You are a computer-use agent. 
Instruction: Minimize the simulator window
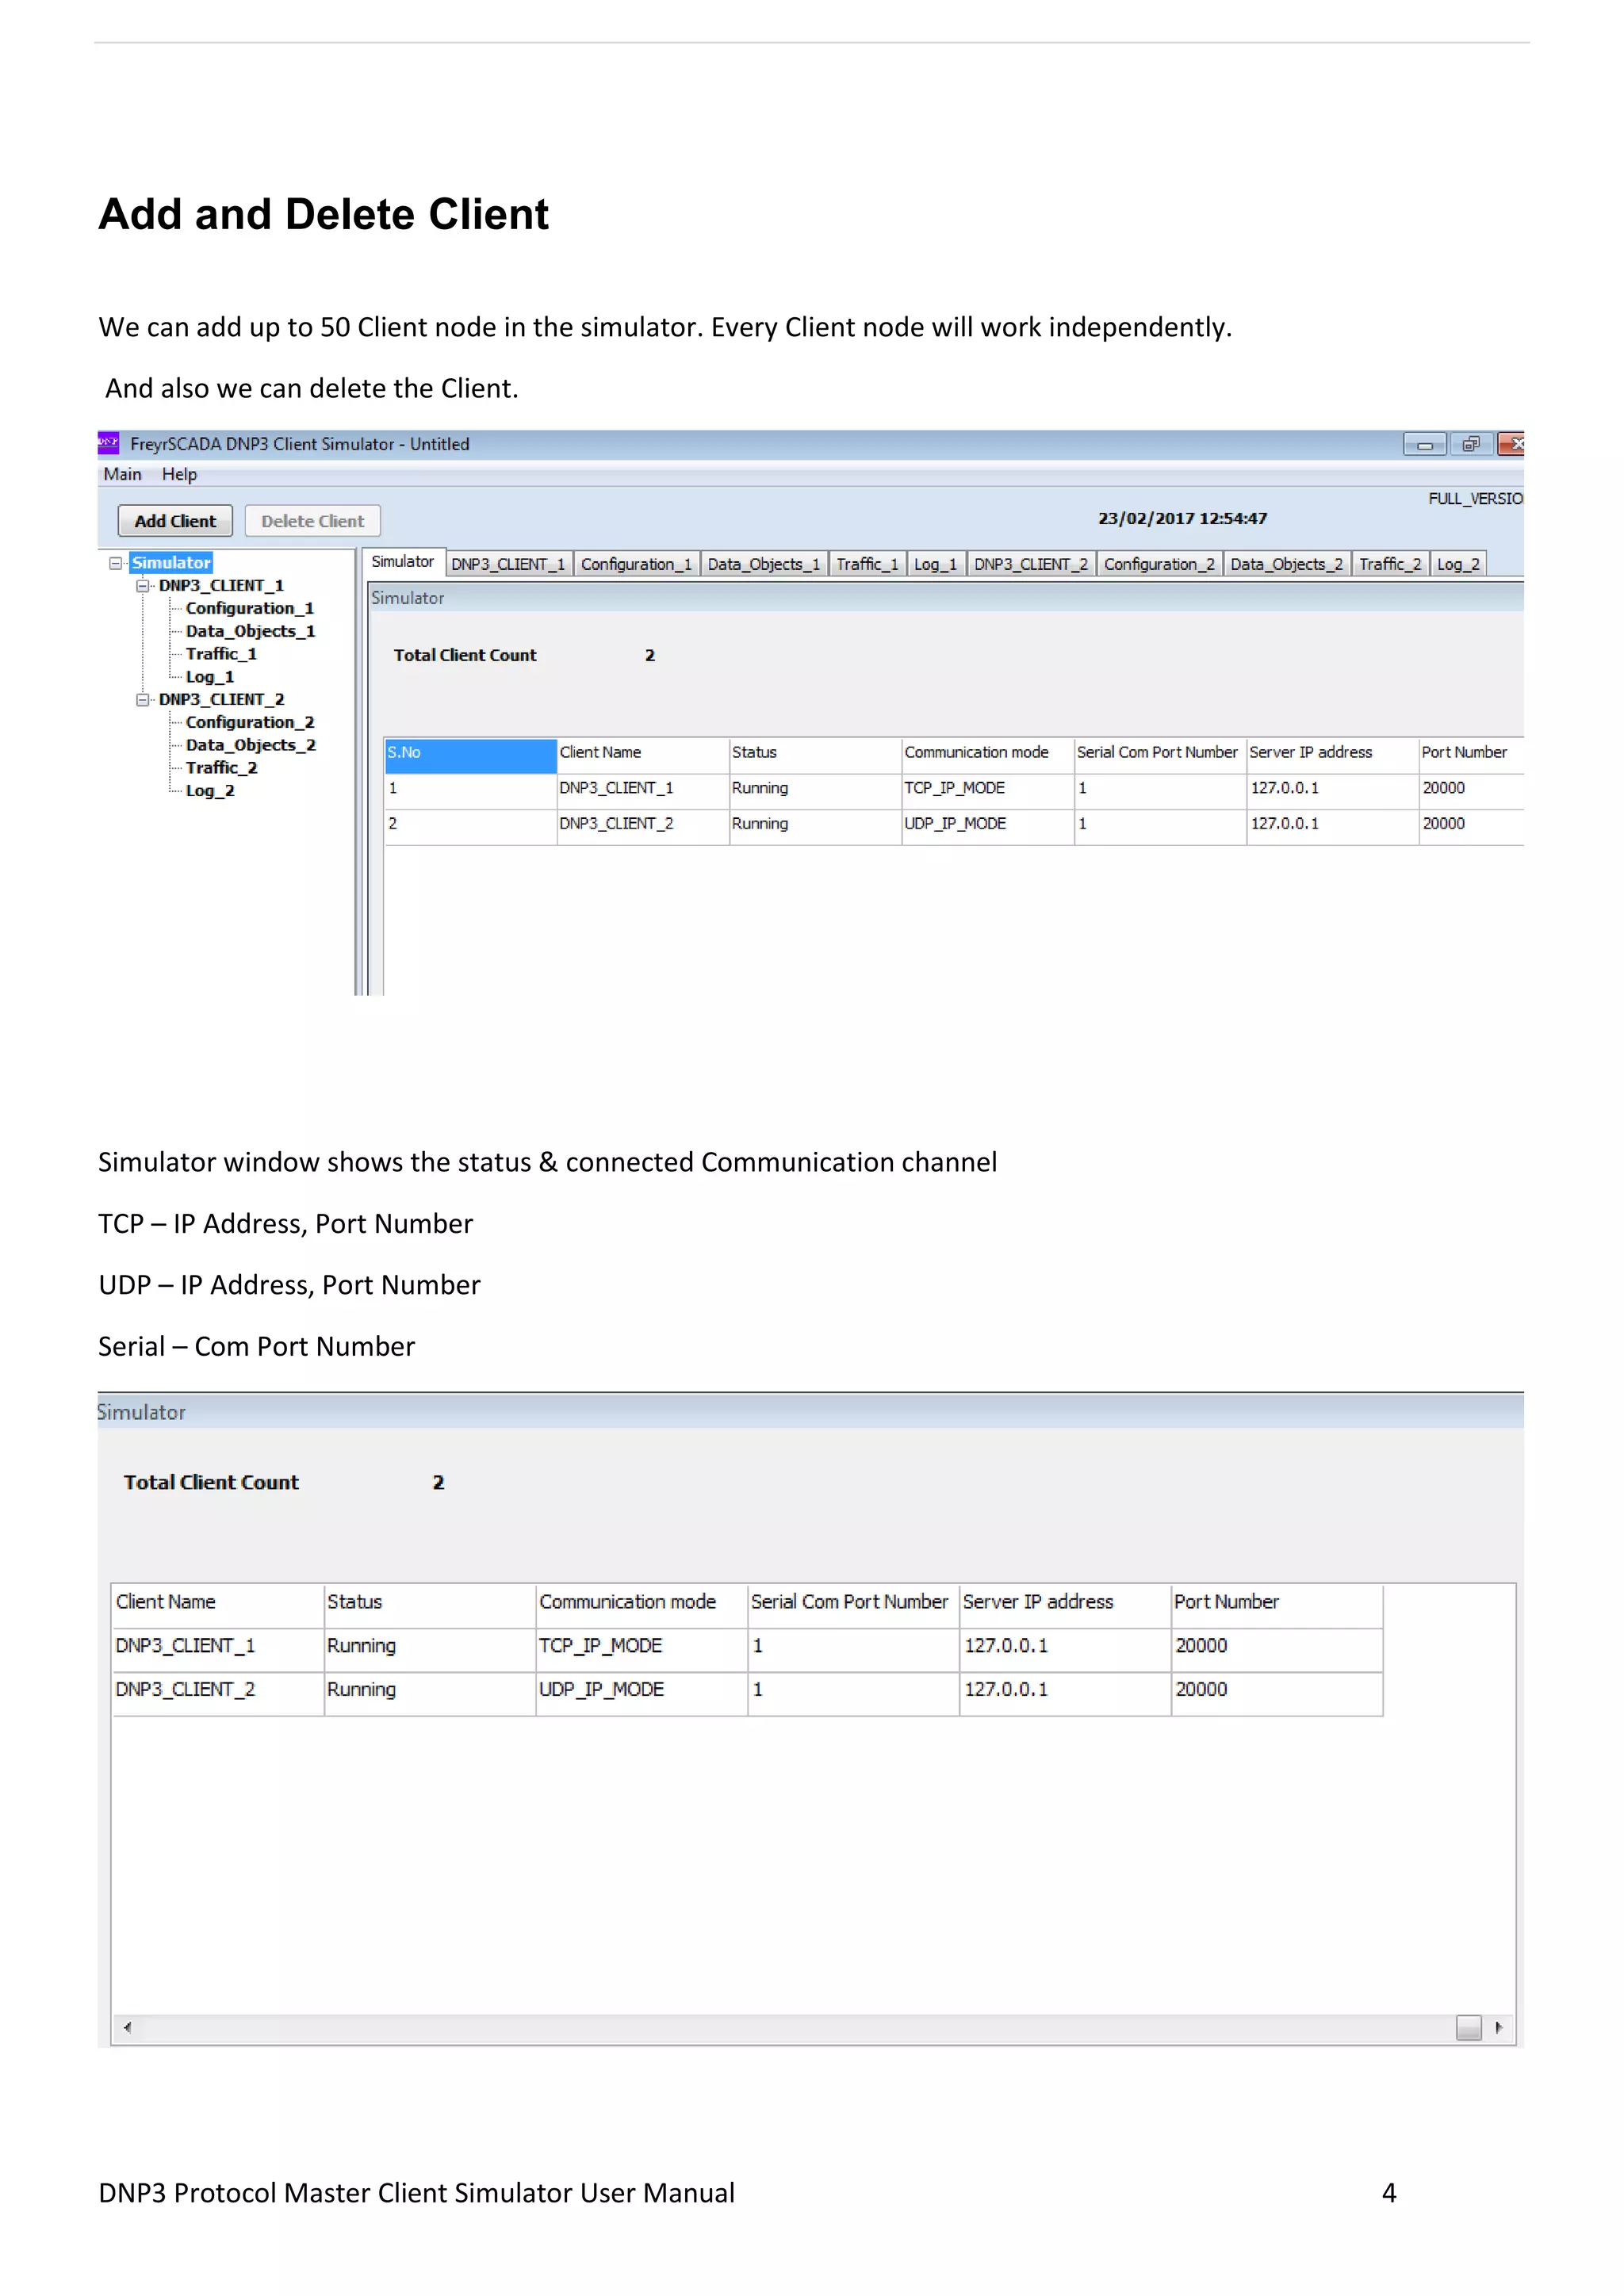[1425, 444]
